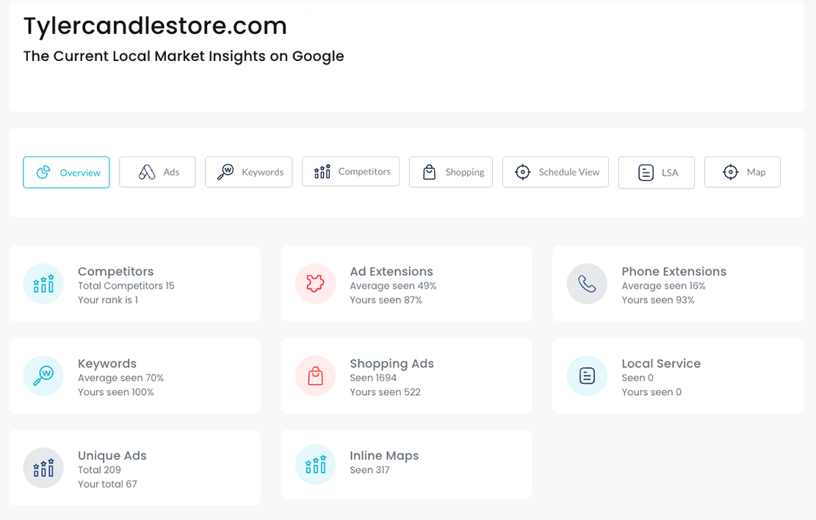Click the Local Service document icon
816x520 pixels.
587,376
